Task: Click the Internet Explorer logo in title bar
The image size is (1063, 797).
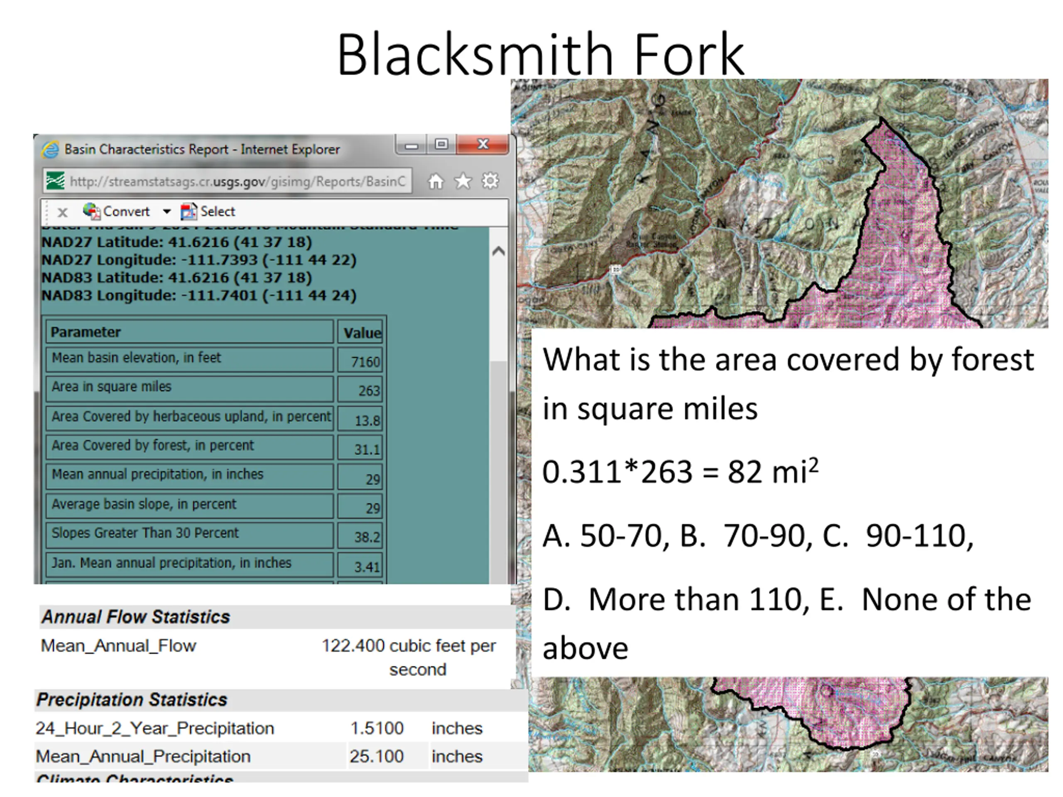Action: pos(51,150)
